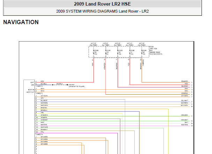The width and height of the screenshot is (212, 154).
Task: Click the GRN/ORG label near right pin 11
Action: click(x=184, y=115)
